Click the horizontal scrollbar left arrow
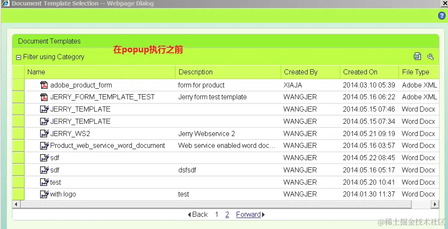 pos(16,204)
